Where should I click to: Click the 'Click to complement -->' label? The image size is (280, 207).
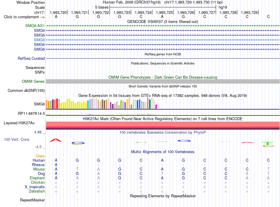coord(24,17)
